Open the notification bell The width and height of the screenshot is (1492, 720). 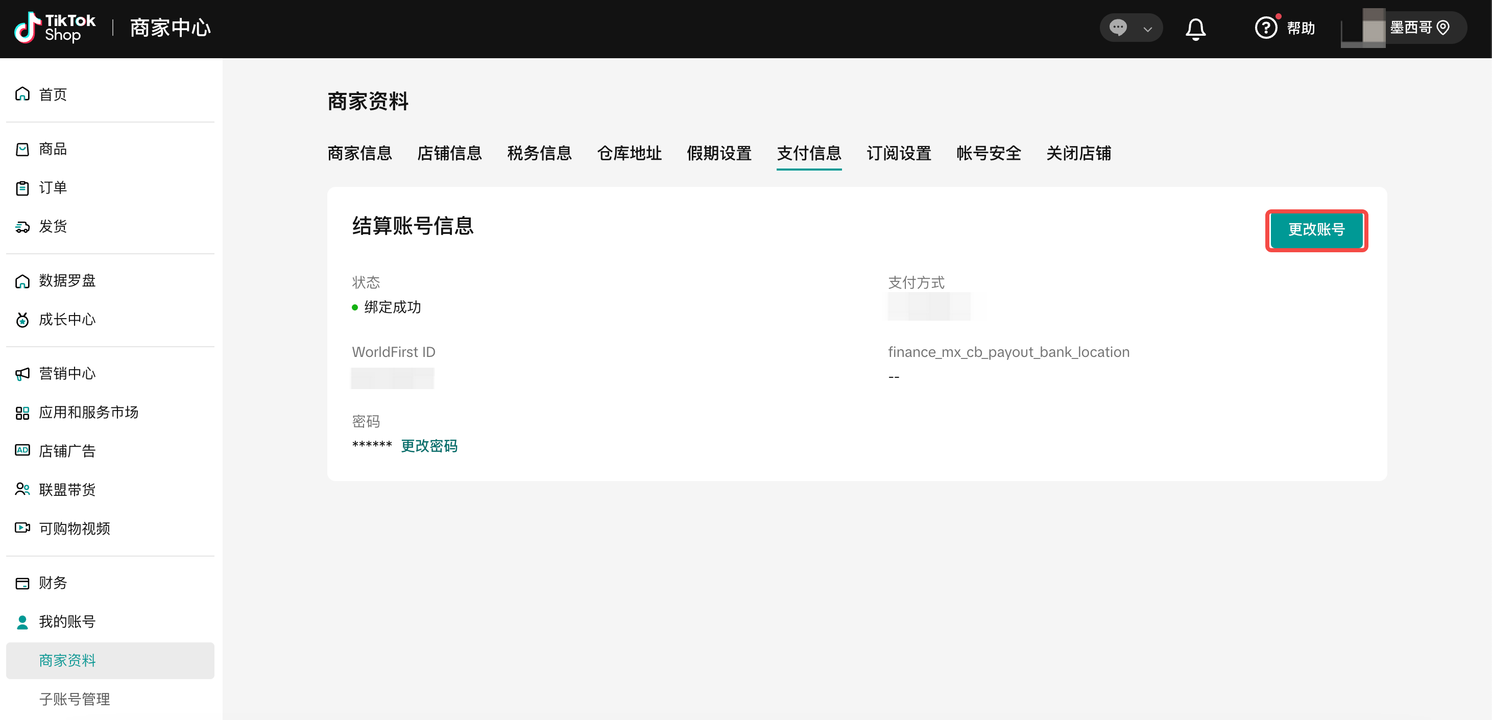1195,29
